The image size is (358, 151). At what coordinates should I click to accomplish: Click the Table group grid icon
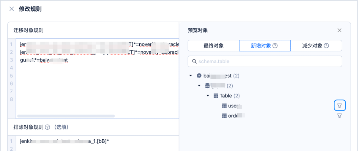tap(216, 96)
